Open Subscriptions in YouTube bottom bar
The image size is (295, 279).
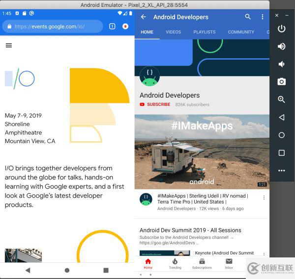[202, 264]
